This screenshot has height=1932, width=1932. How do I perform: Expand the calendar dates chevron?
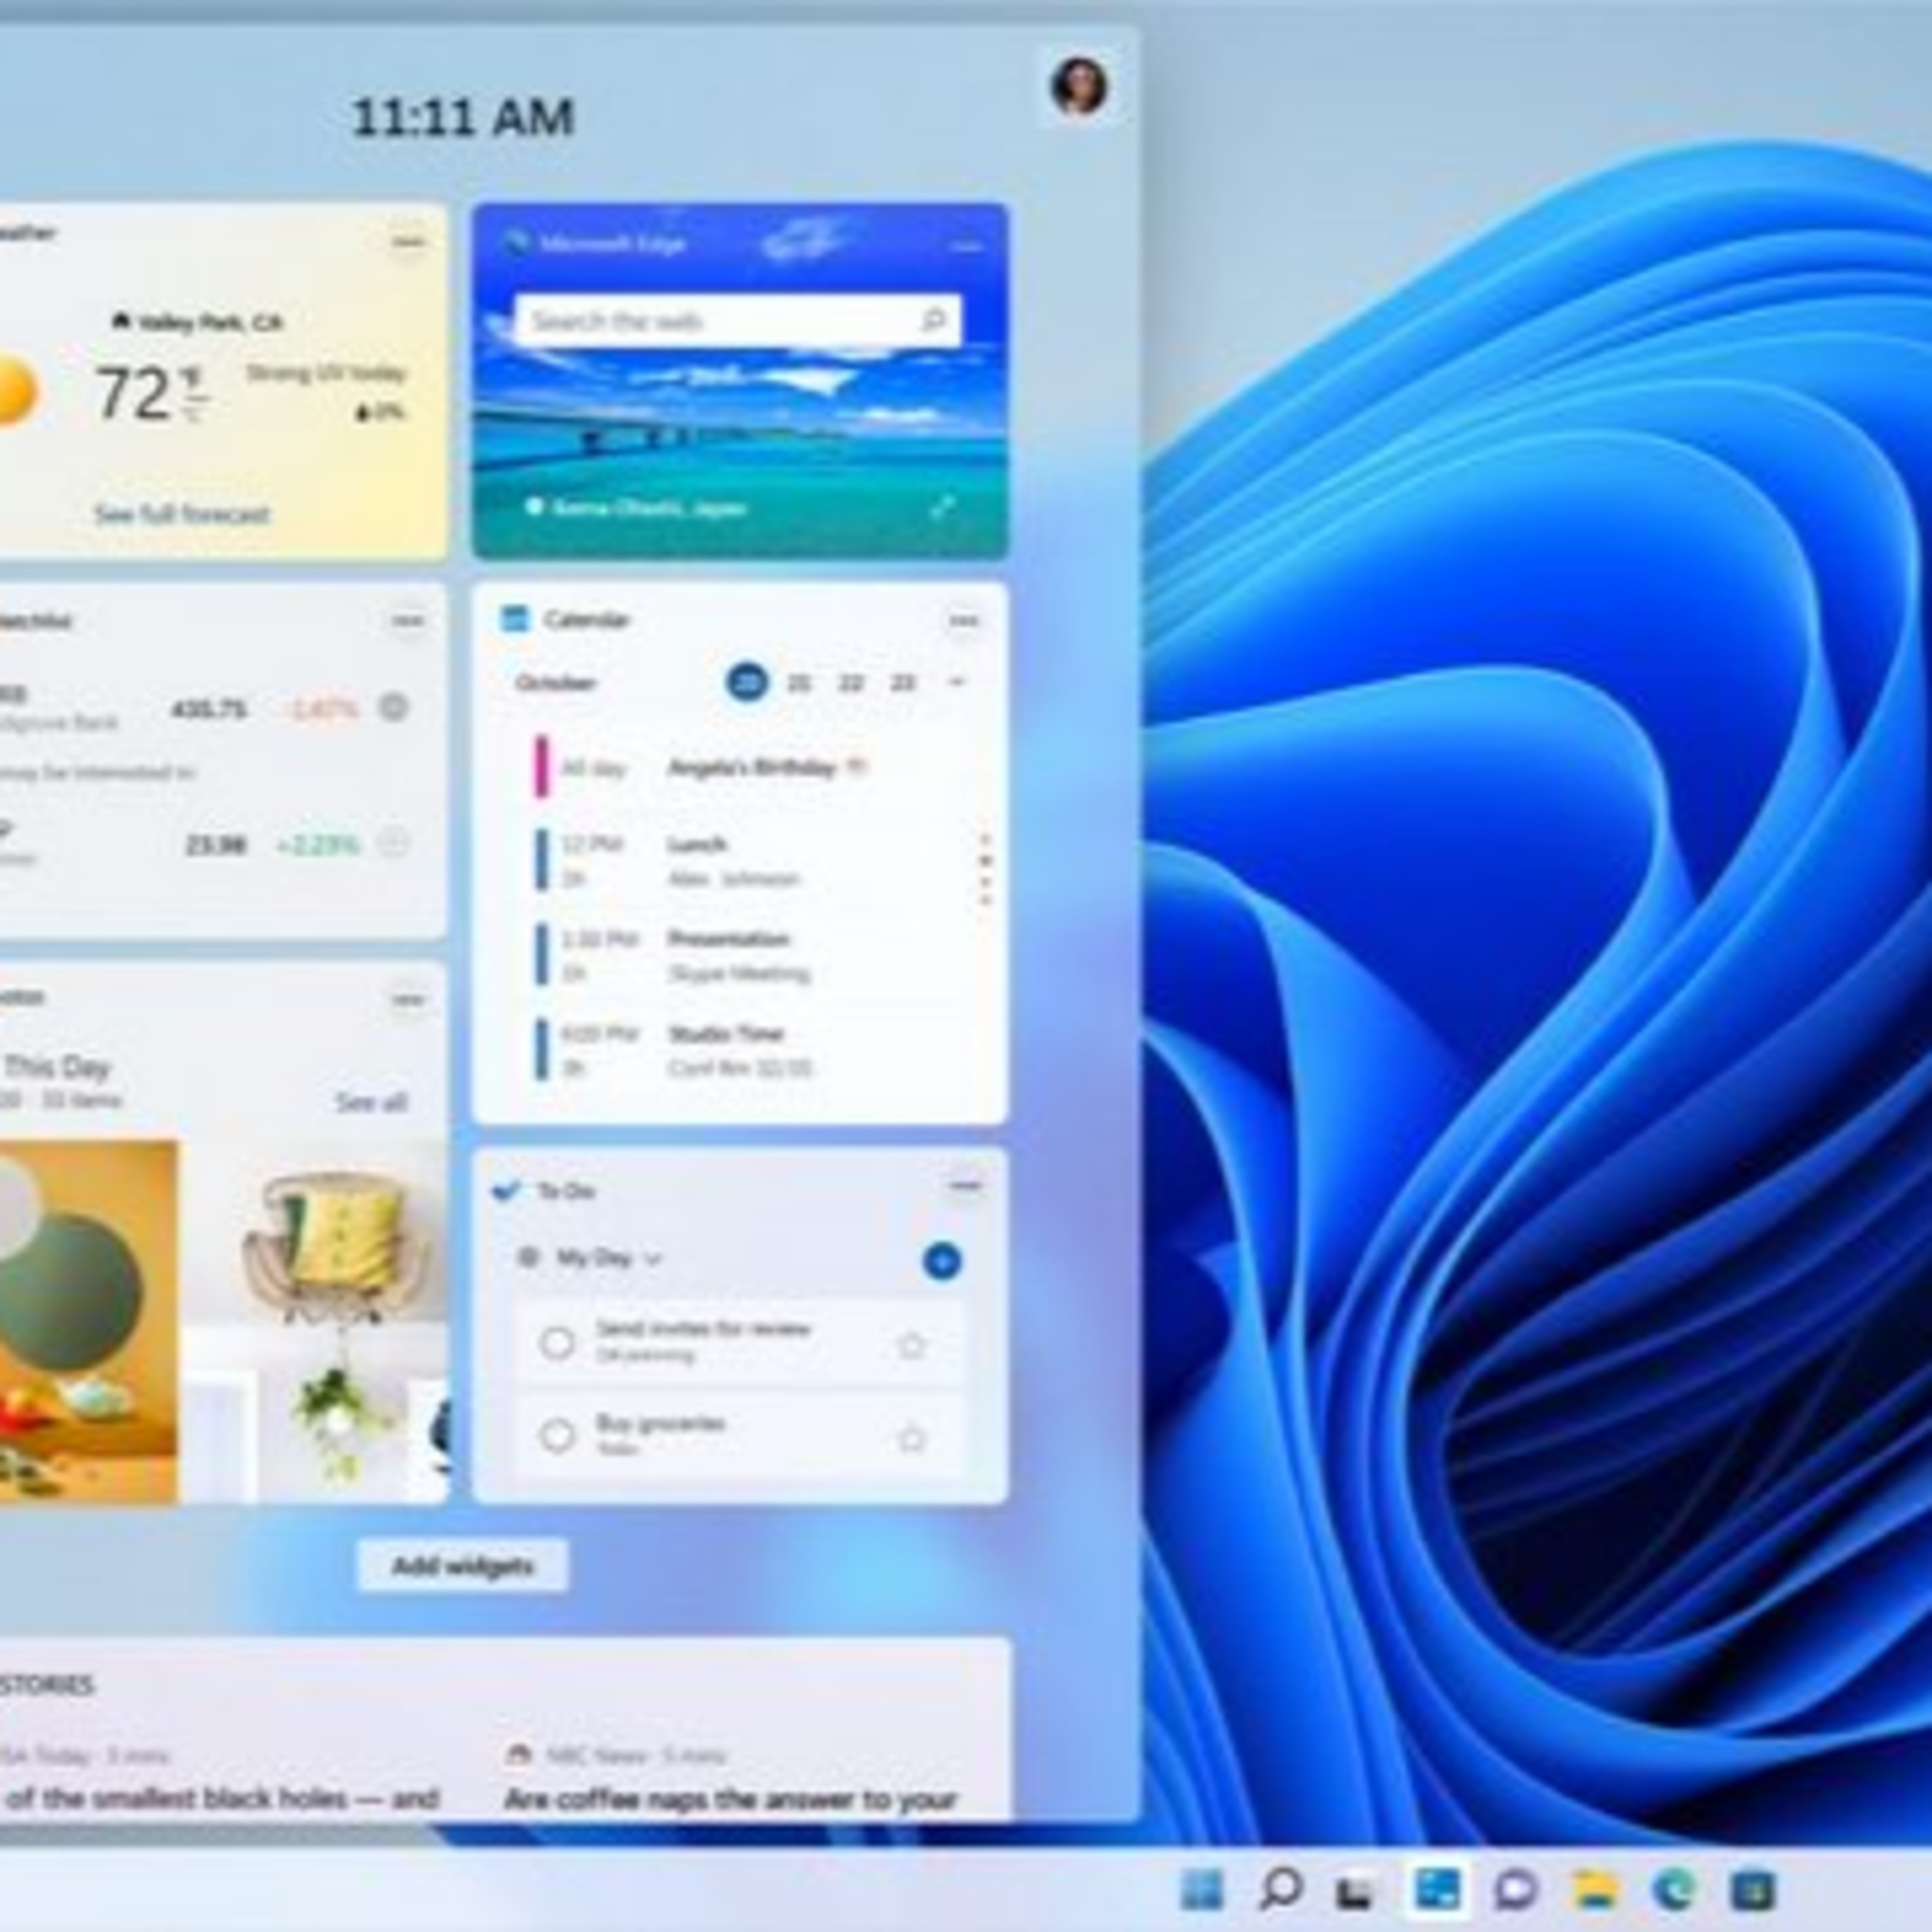click(957, 682)
